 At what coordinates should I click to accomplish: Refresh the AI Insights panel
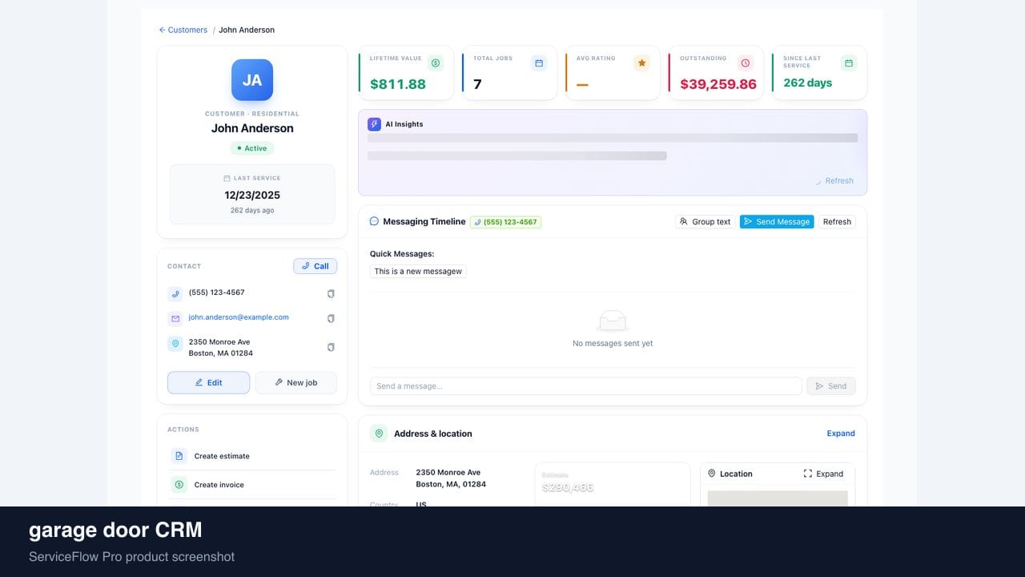click(834, 181)
